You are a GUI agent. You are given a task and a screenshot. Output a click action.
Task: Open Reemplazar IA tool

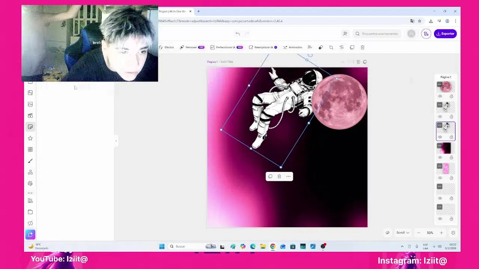(263, 47)
